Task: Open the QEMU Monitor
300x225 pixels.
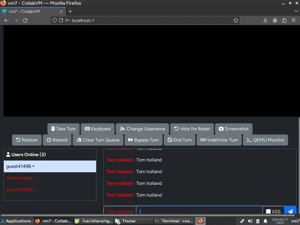Action: (265, 140)
